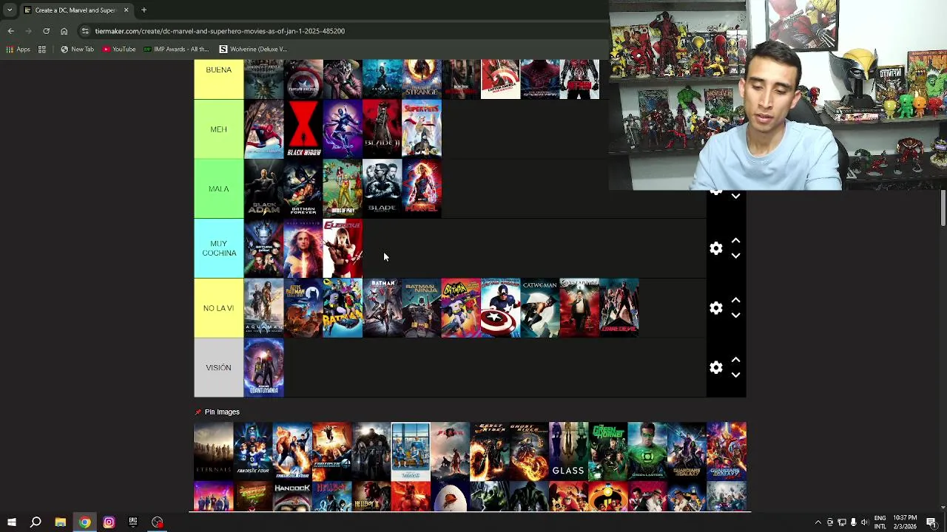Pick the Catwoman poster in NO LA VI tier
The image size is (947, 532).
tap(539, 308)
